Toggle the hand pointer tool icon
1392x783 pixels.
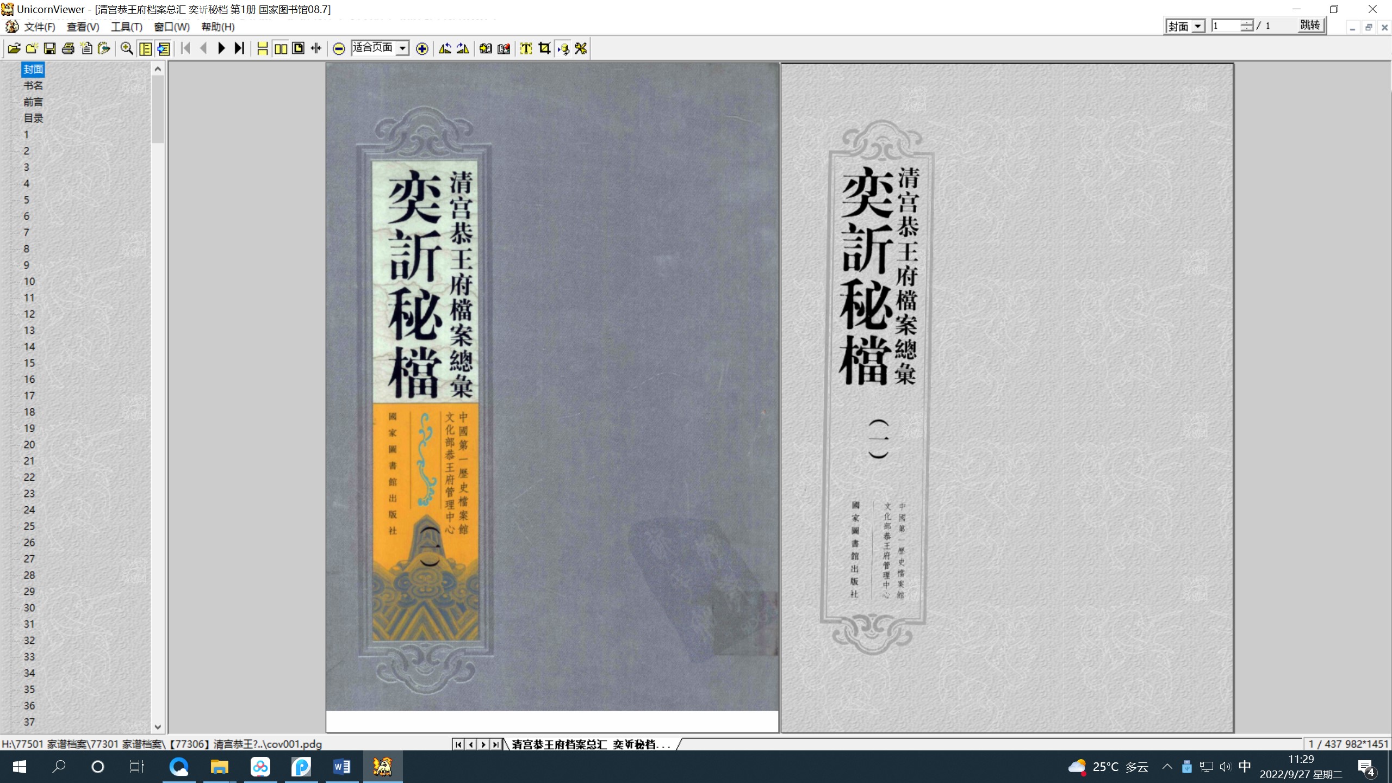click(563, 48)
